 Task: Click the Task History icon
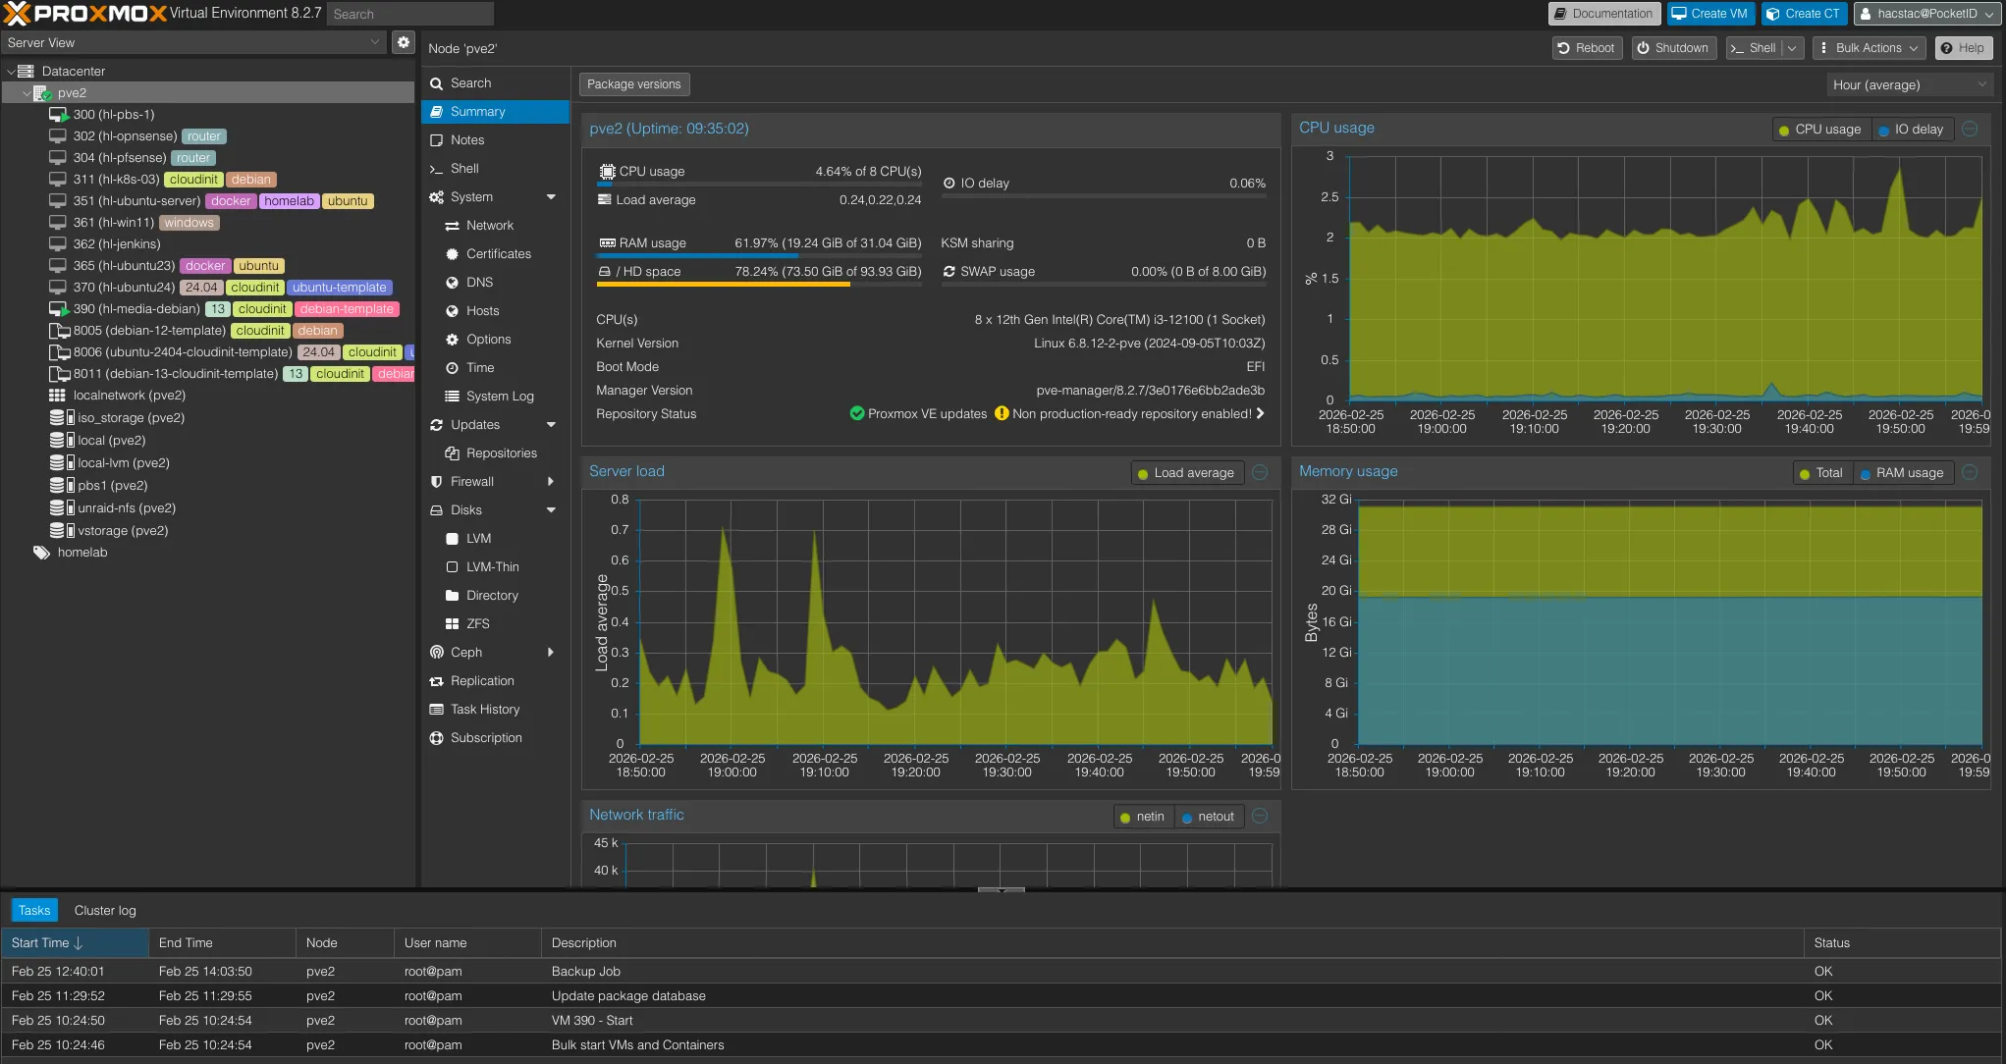(437, 710)
